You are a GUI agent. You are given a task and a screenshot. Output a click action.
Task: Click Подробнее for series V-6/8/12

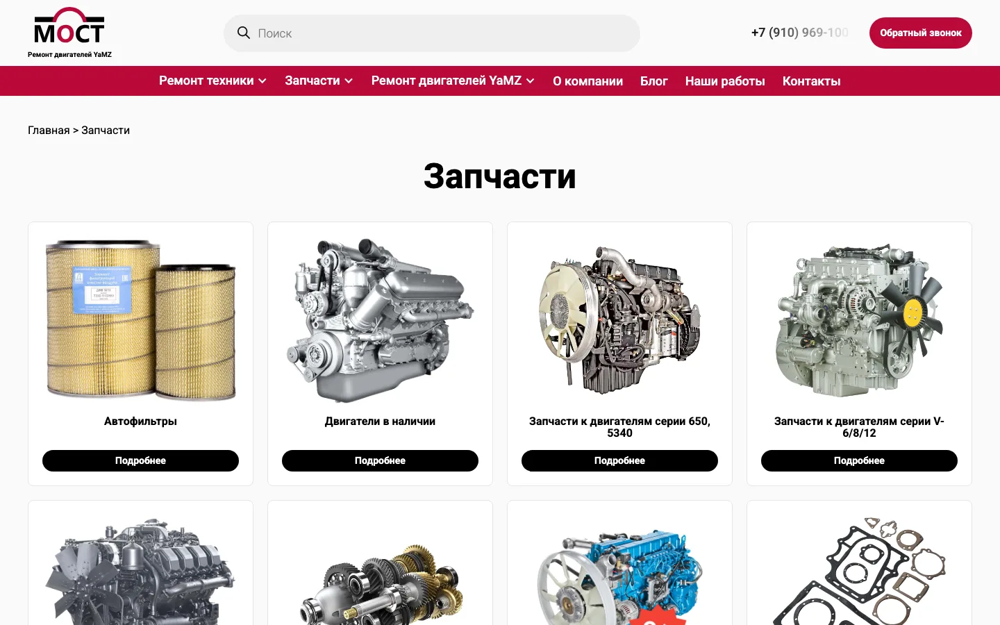(x=859, y=460)
